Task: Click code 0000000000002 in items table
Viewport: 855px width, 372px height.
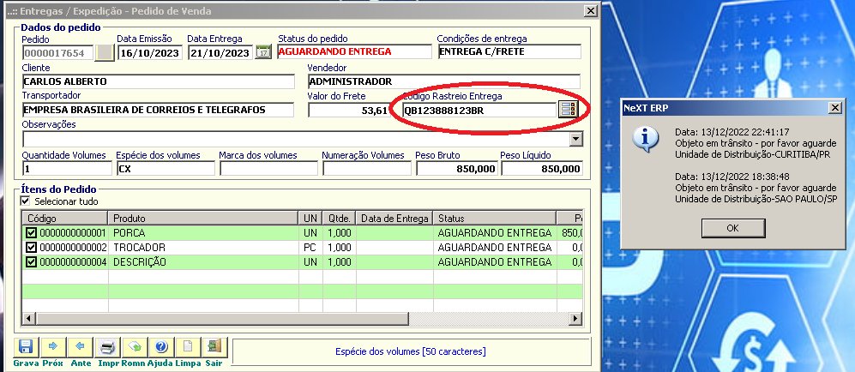Action: coord(73,248)
